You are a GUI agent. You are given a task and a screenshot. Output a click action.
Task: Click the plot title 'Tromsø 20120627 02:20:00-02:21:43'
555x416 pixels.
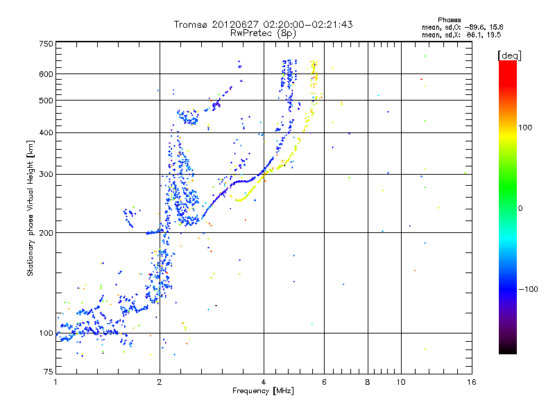coord(263,24)
